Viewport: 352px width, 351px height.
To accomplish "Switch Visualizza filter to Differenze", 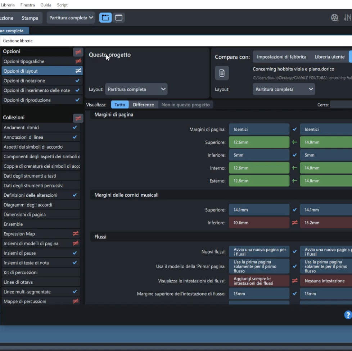I will [x=143, y=105].
